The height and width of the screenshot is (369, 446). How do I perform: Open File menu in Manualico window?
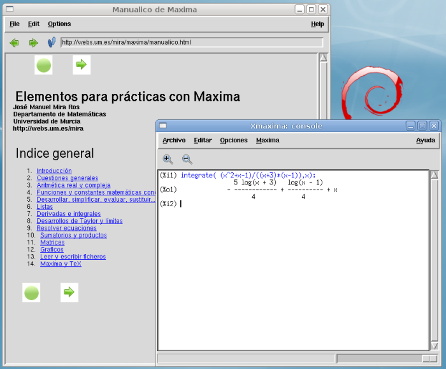(x=15, y=24)
